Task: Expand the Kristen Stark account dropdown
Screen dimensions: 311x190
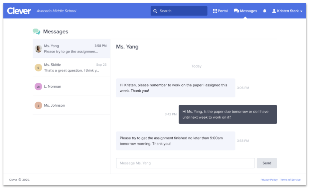Action: [287, 11]
